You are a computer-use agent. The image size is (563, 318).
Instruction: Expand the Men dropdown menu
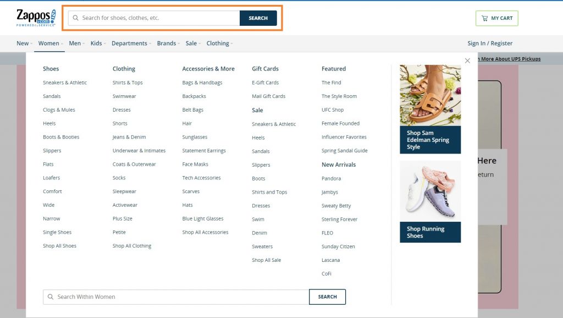click(76, 43)
